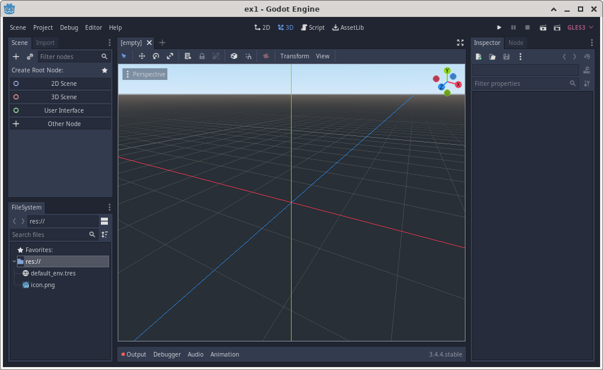Go to previous edited object
The height and width of the screenshot is (370, 603).
[564, 57]
